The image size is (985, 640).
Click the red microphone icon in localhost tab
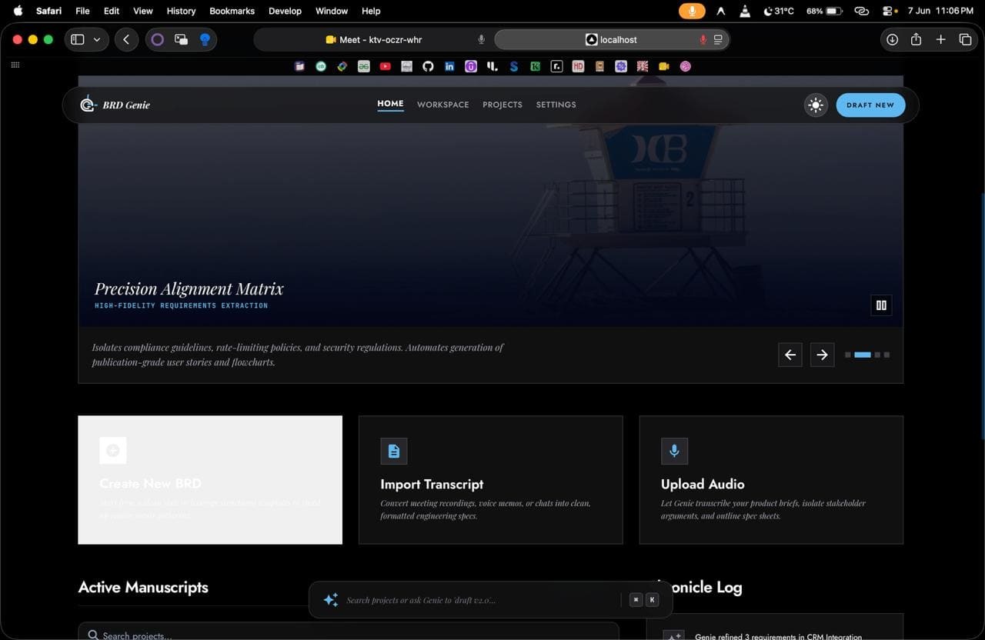703,39
